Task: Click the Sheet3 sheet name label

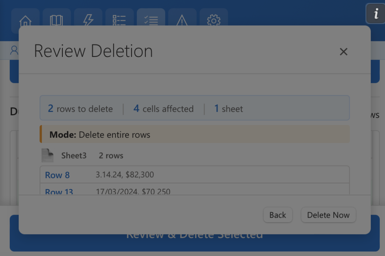Action: pos(74,155)
